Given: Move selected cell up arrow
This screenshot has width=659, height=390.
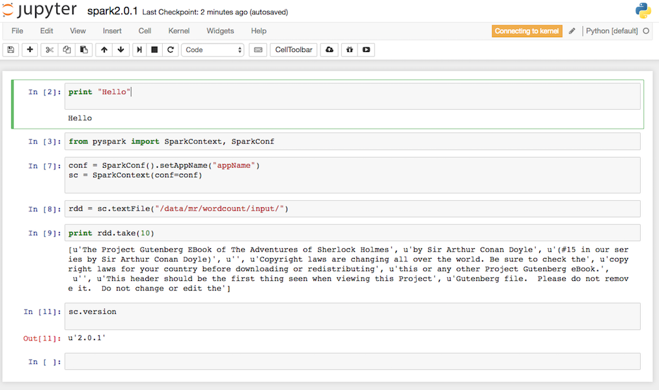Looking at the screenshot, I should pos(104,50).
